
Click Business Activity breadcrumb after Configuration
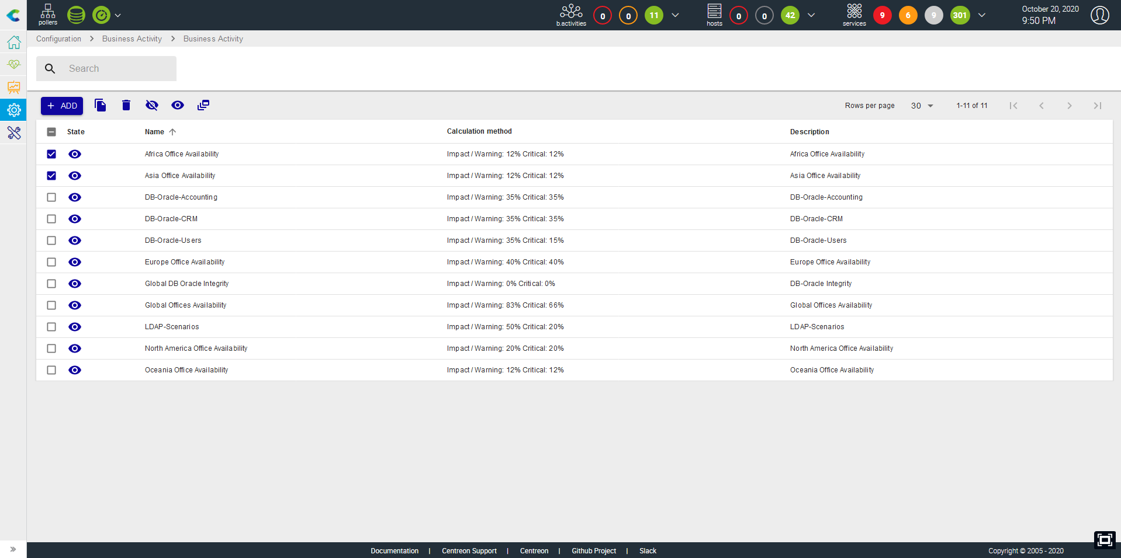pyautogui.click(x=132, y=39)
